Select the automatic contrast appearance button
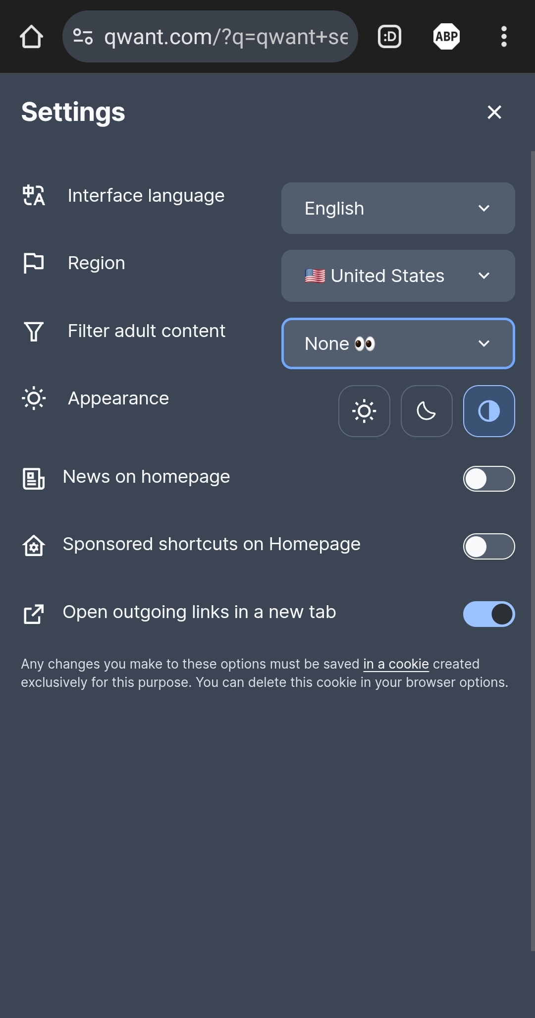Screen dimensions: 535x1018 pos(489,411)
